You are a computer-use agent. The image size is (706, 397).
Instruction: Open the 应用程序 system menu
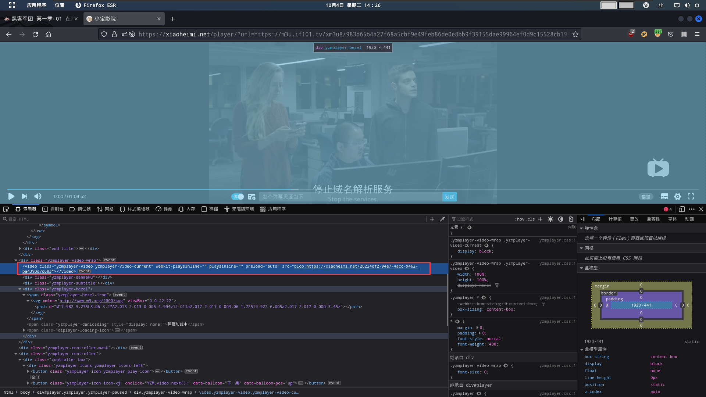36,5
